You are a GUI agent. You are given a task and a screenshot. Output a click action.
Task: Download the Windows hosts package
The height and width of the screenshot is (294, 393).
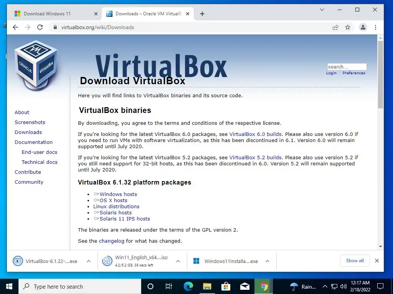tap(118, 194)
